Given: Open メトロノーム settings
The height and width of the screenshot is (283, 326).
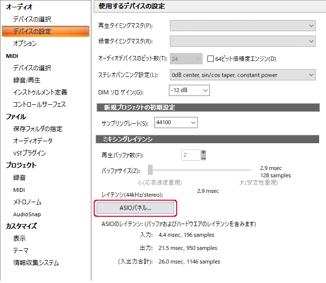Looking at the screenshot, I should [x=27, y=202].
